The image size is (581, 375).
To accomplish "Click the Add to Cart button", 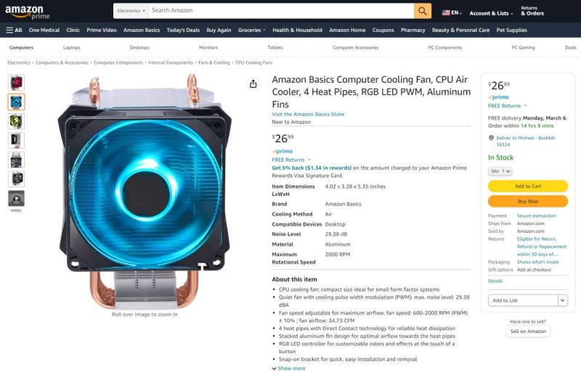I will click(x=528, y=186).
